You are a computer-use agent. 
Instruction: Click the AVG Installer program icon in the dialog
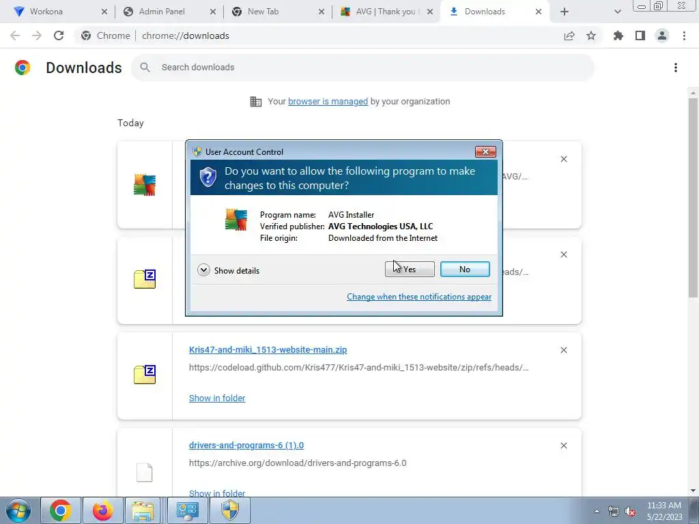click(236, 220)
